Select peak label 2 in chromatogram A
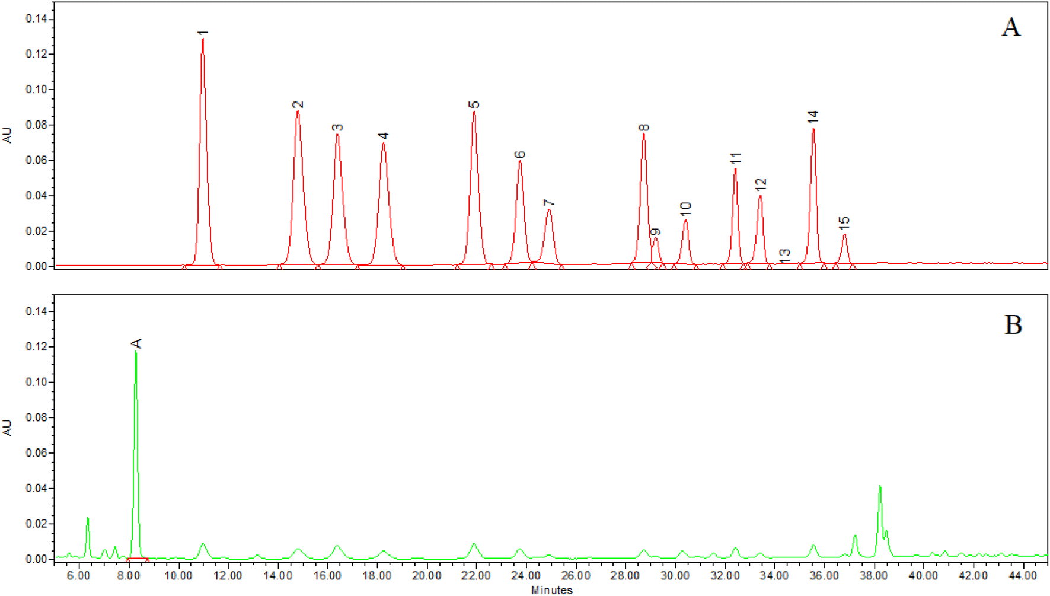The height and width of the screenshot is (596, 1050). [x=298, y=105]
